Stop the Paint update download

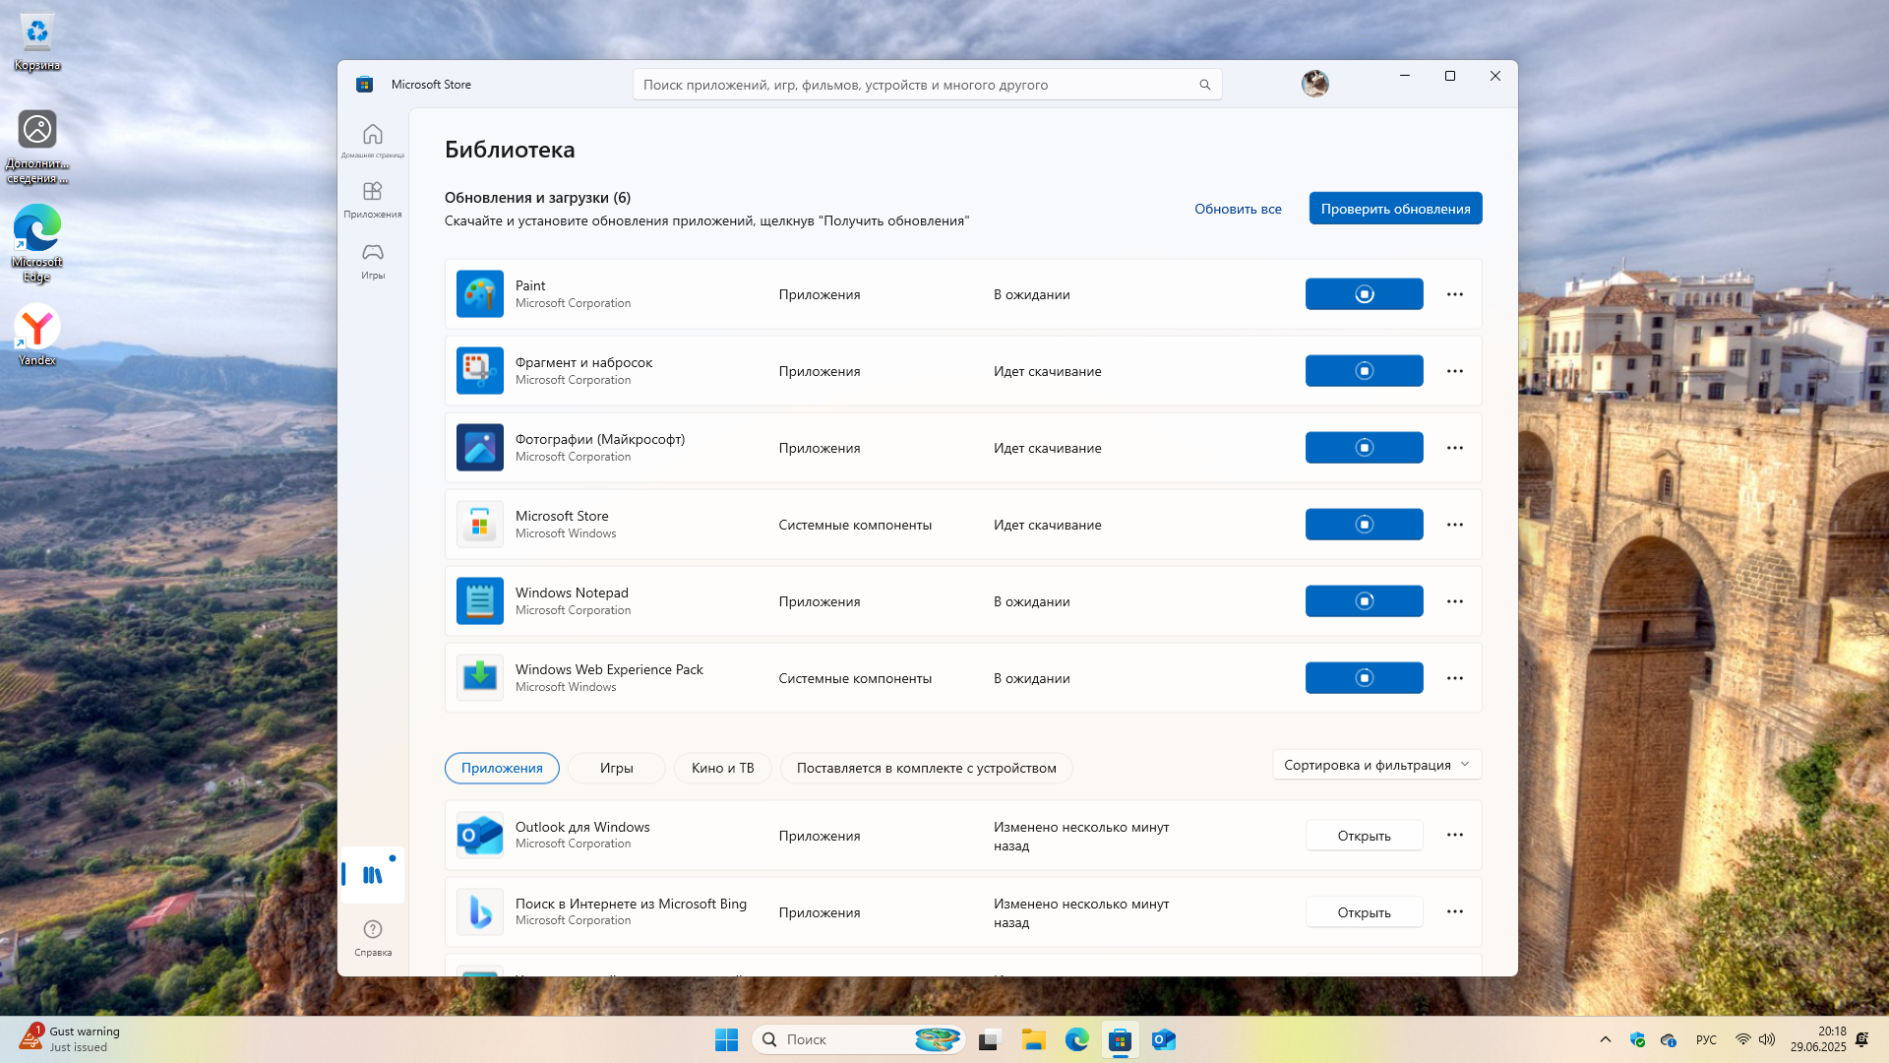click(1364, 294)
